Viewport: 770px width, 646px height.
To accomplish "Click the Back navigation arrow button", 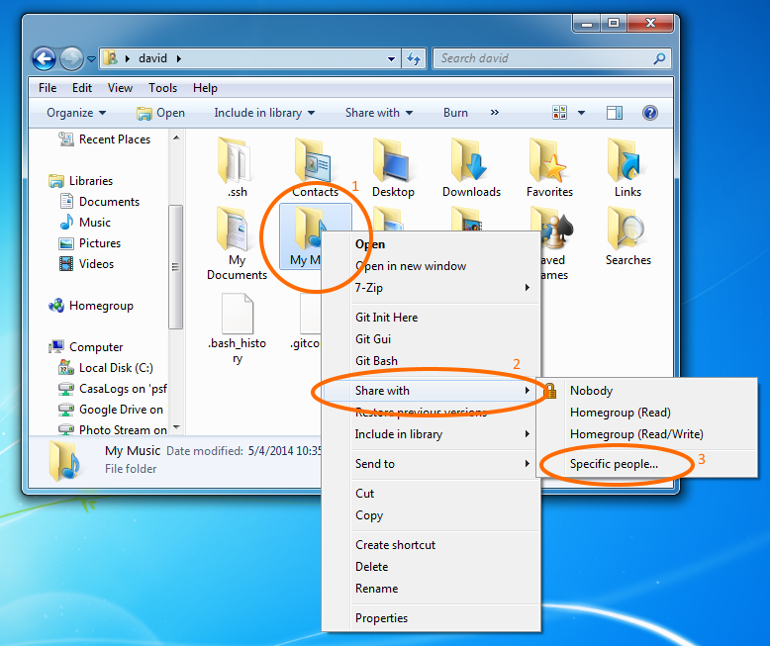I will coord(44,59).
